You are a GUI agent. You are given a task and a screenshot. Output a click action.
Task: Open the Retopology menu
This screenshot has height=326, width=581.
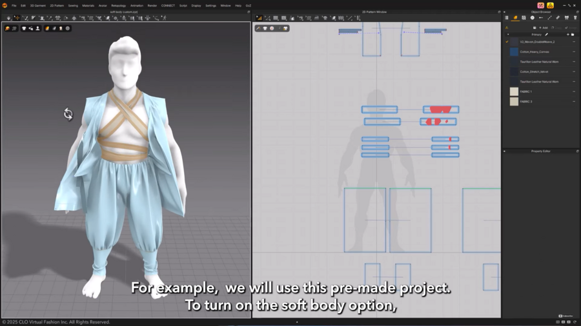119,6
